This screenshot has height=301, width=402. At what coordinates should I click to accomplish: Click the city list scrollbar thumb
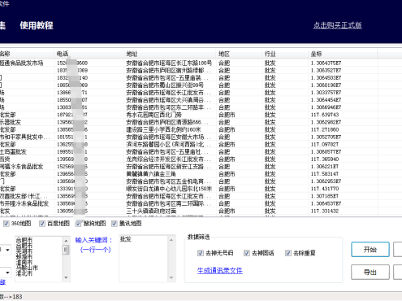coord(66,250)
